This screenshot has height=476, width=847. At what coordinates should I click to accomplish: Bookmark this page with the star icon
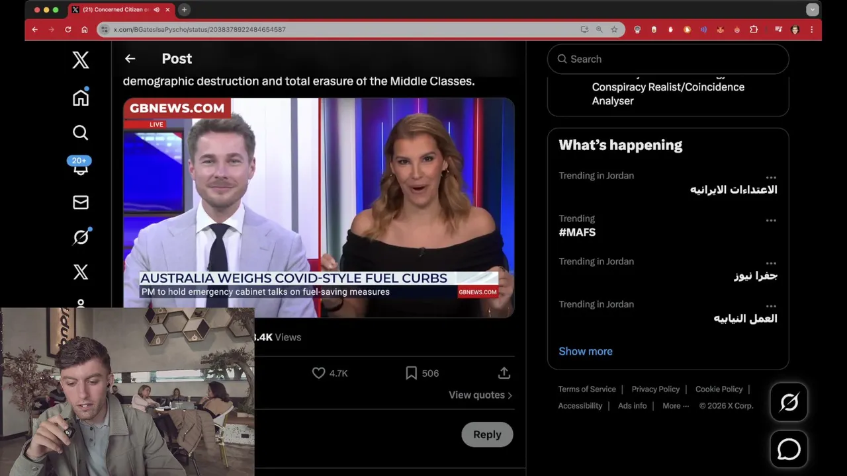[x=614, y=30]
